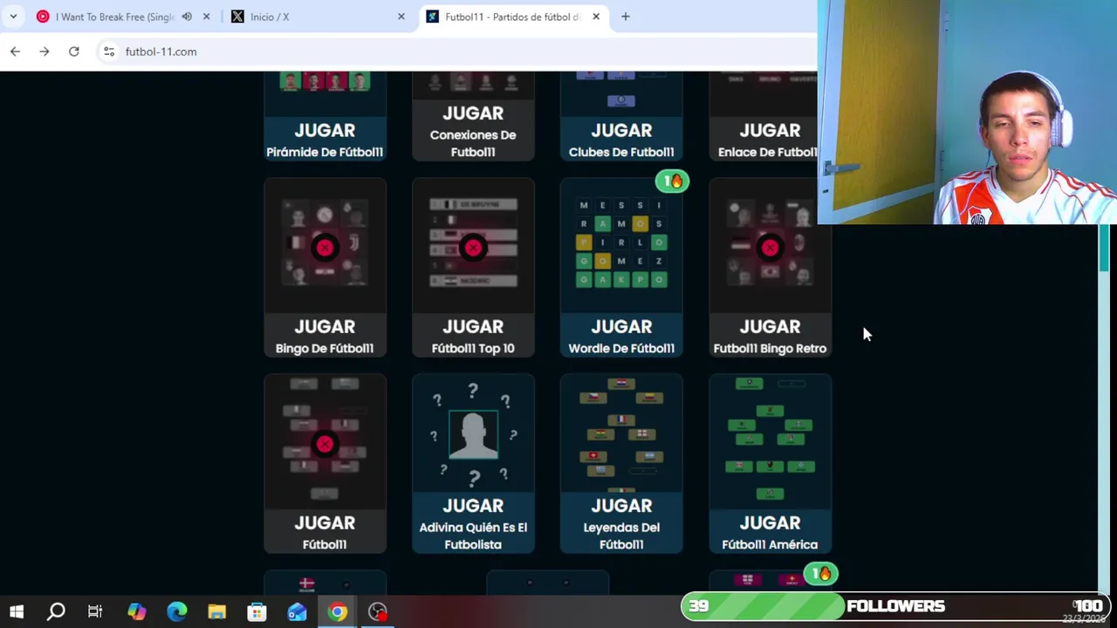
Task: Open the Windows Start menu
Action: [x=17, y=611]
